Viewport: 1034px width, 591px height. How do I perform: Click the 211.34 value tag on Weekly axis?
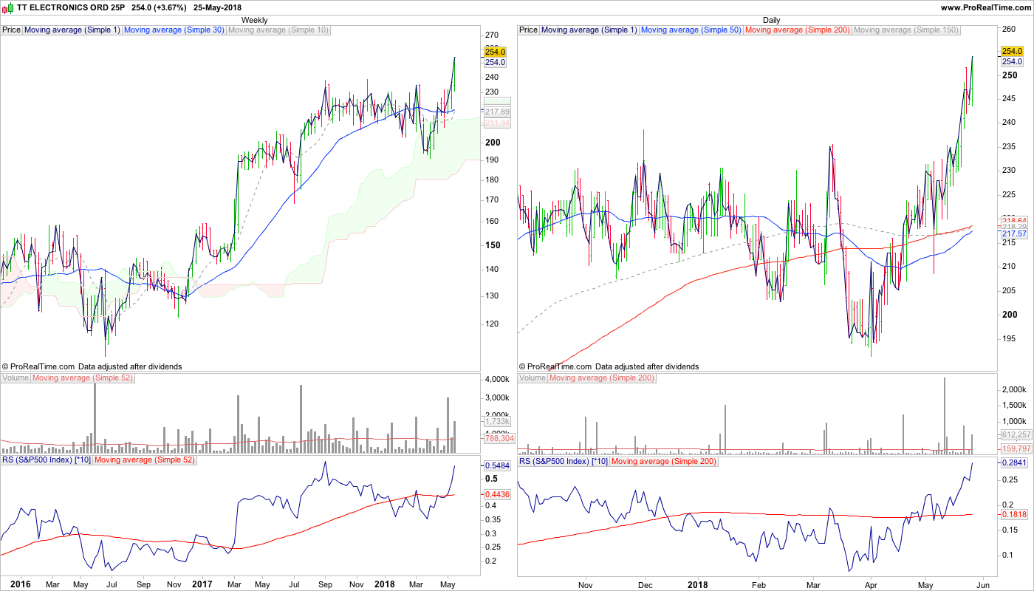497,123
